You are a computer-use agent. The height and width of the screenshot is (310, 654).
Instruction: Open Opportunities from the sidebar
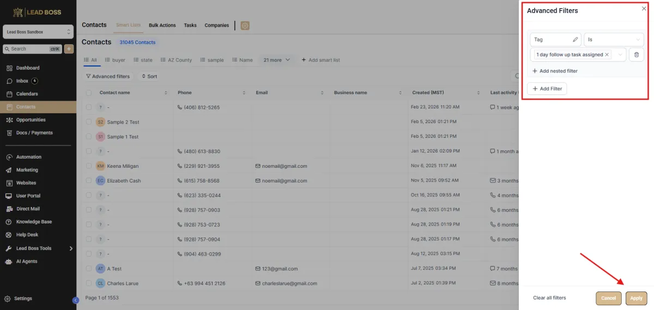pos(31,120)
